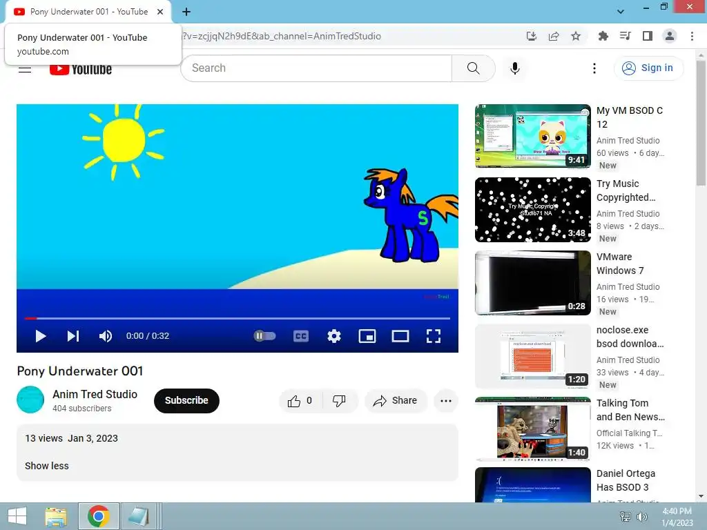Open the Anim Tred Studio channel name

point(95,394)
